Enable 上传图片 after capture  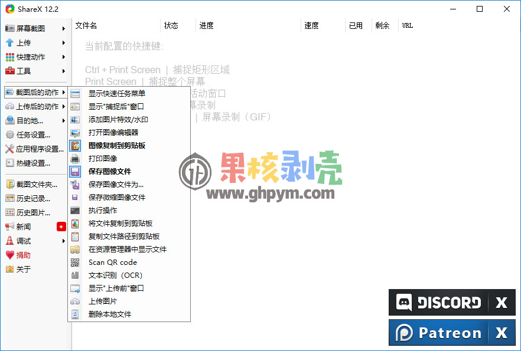click(x=129, y=301)
